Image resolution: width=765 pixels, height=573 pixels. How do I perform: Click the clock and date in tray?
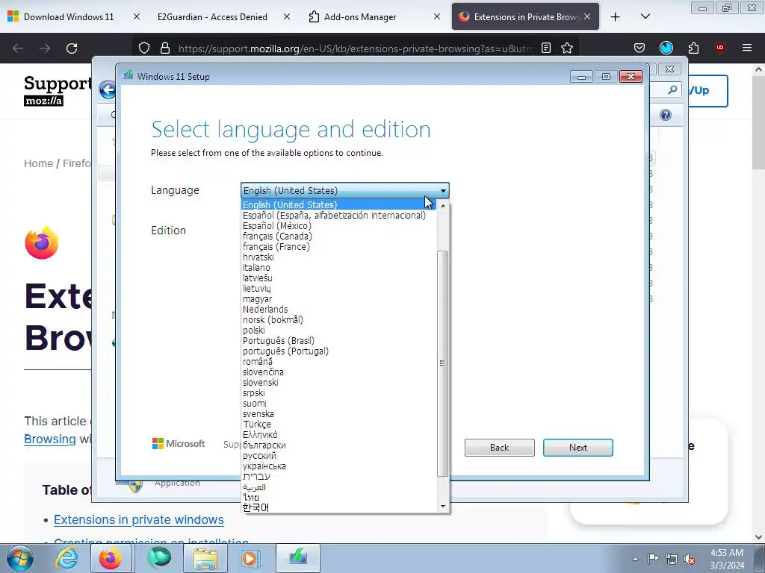click(727, 559)
